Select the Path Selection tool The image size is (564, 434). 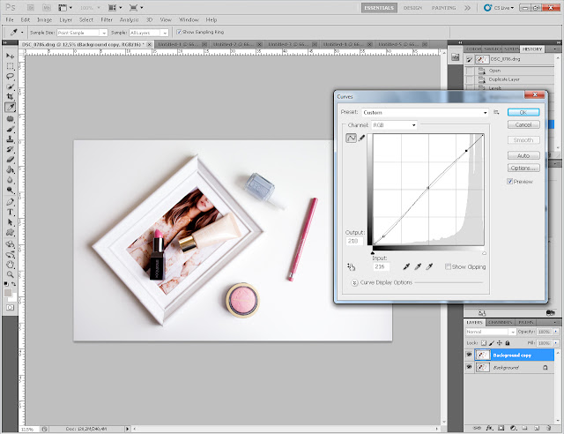[10, 222]
